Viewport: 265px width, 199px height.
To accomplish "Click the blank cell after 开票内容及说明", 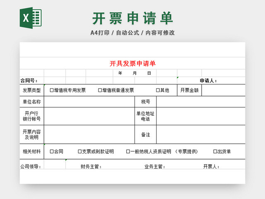I will click(x=89, y=134).
